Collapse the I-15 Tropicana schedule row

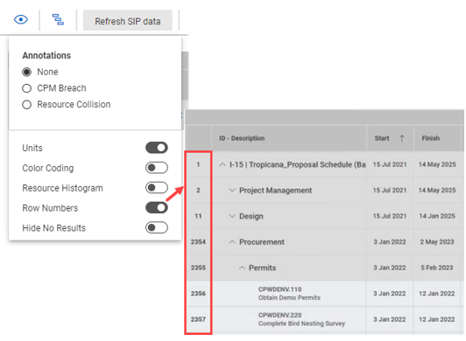[222, 164]
